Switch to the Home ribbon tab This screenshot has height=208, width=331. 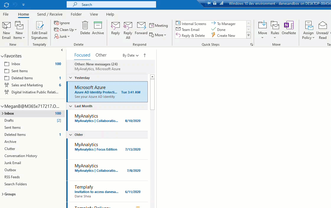[x=23, y=14]
